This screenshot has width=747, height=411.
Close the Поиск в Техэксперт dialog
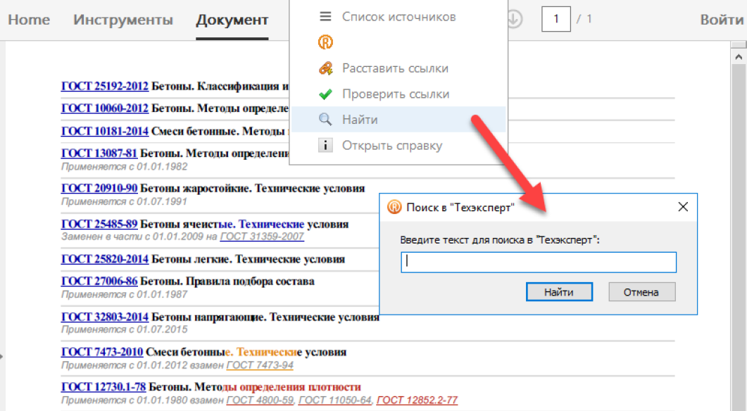click(x=683, y=207)
